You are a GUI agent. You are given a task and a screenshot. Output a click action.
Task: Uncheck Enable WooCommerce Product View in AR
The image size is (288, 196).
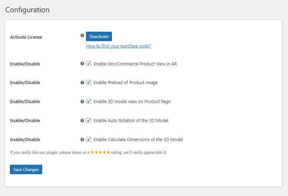pos(88,63)
